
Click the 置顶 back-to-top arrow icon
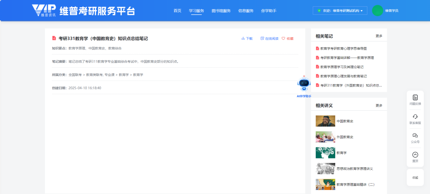coord(415,155)
